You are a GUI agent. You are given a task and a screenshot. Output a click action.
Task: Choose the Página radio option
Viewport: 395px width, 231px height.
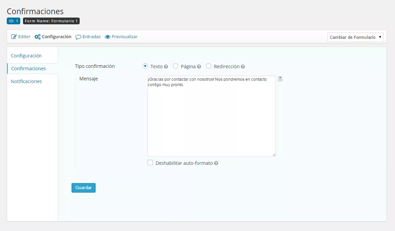(x=176, y=66)
